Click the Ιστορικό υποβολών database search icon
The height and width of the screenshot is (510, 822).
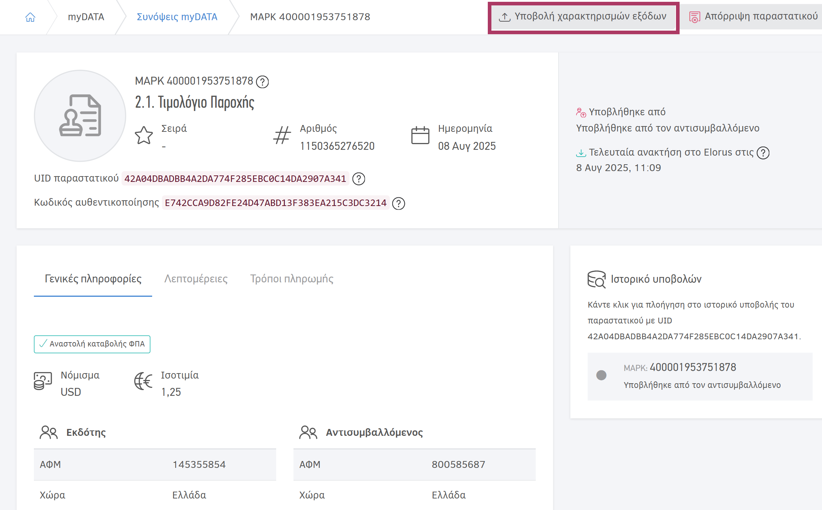click(597, 279)
